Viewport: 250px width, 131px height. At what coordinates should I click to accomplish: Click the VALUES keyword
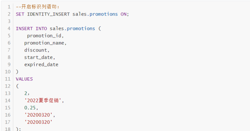click(24, 79)
